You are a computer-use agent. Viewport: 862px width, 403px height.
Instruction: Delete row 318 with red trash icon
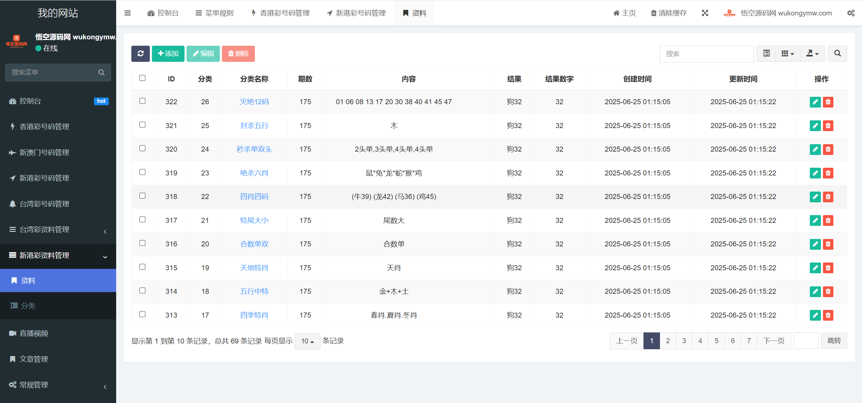828,197
